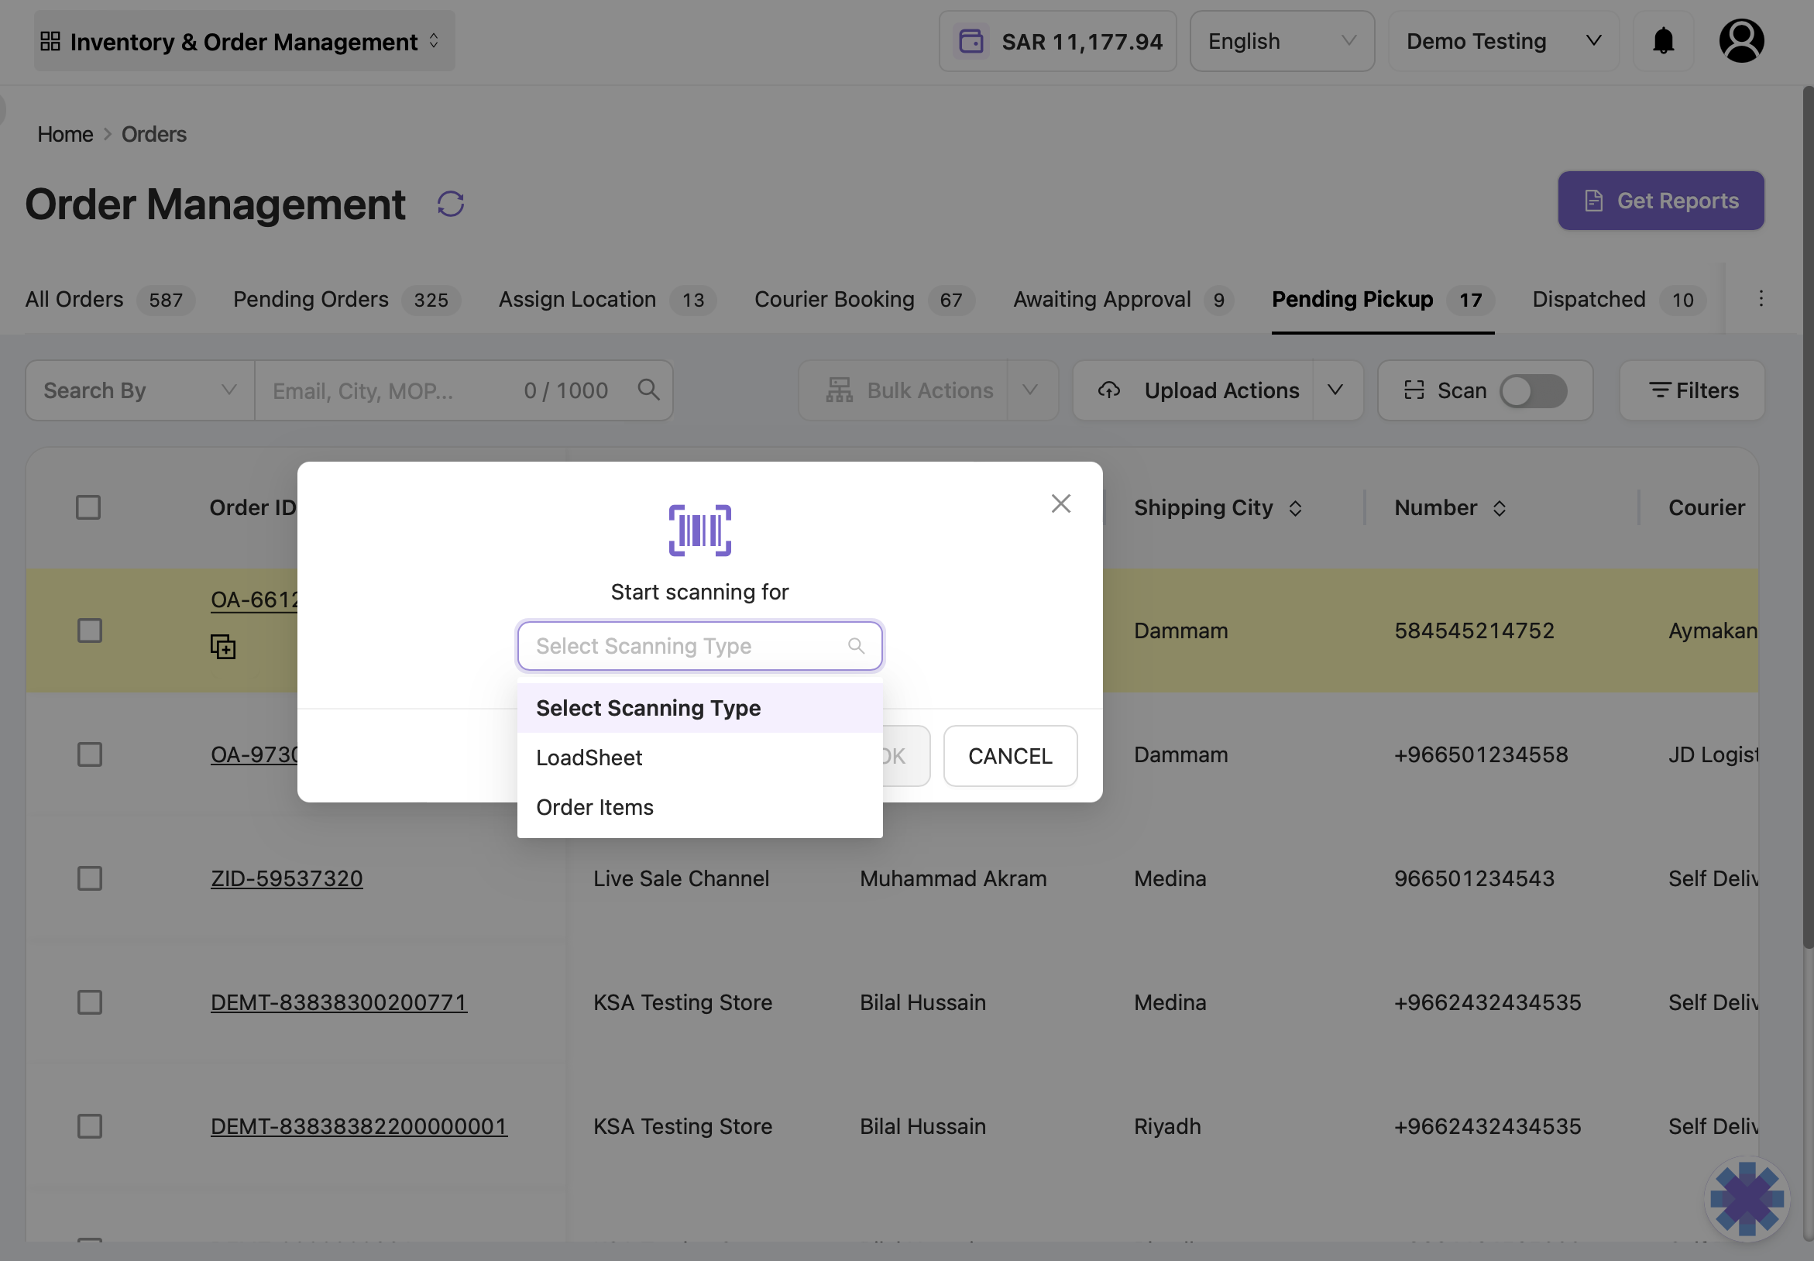Expand Upload Actions dropdown arrow
Screen dimensions: 1814x1261
(1335, 390)
